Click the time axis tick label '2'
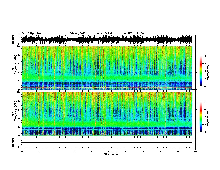The image size is (220, 170). [x=57, y=152]
